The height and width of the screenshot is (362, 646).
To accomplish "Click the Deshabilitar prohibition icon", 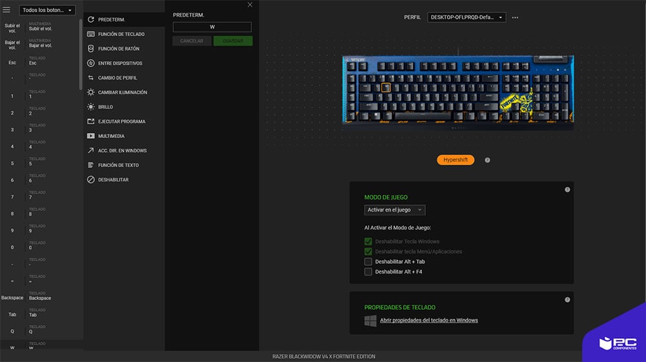I will pos(90,180).
